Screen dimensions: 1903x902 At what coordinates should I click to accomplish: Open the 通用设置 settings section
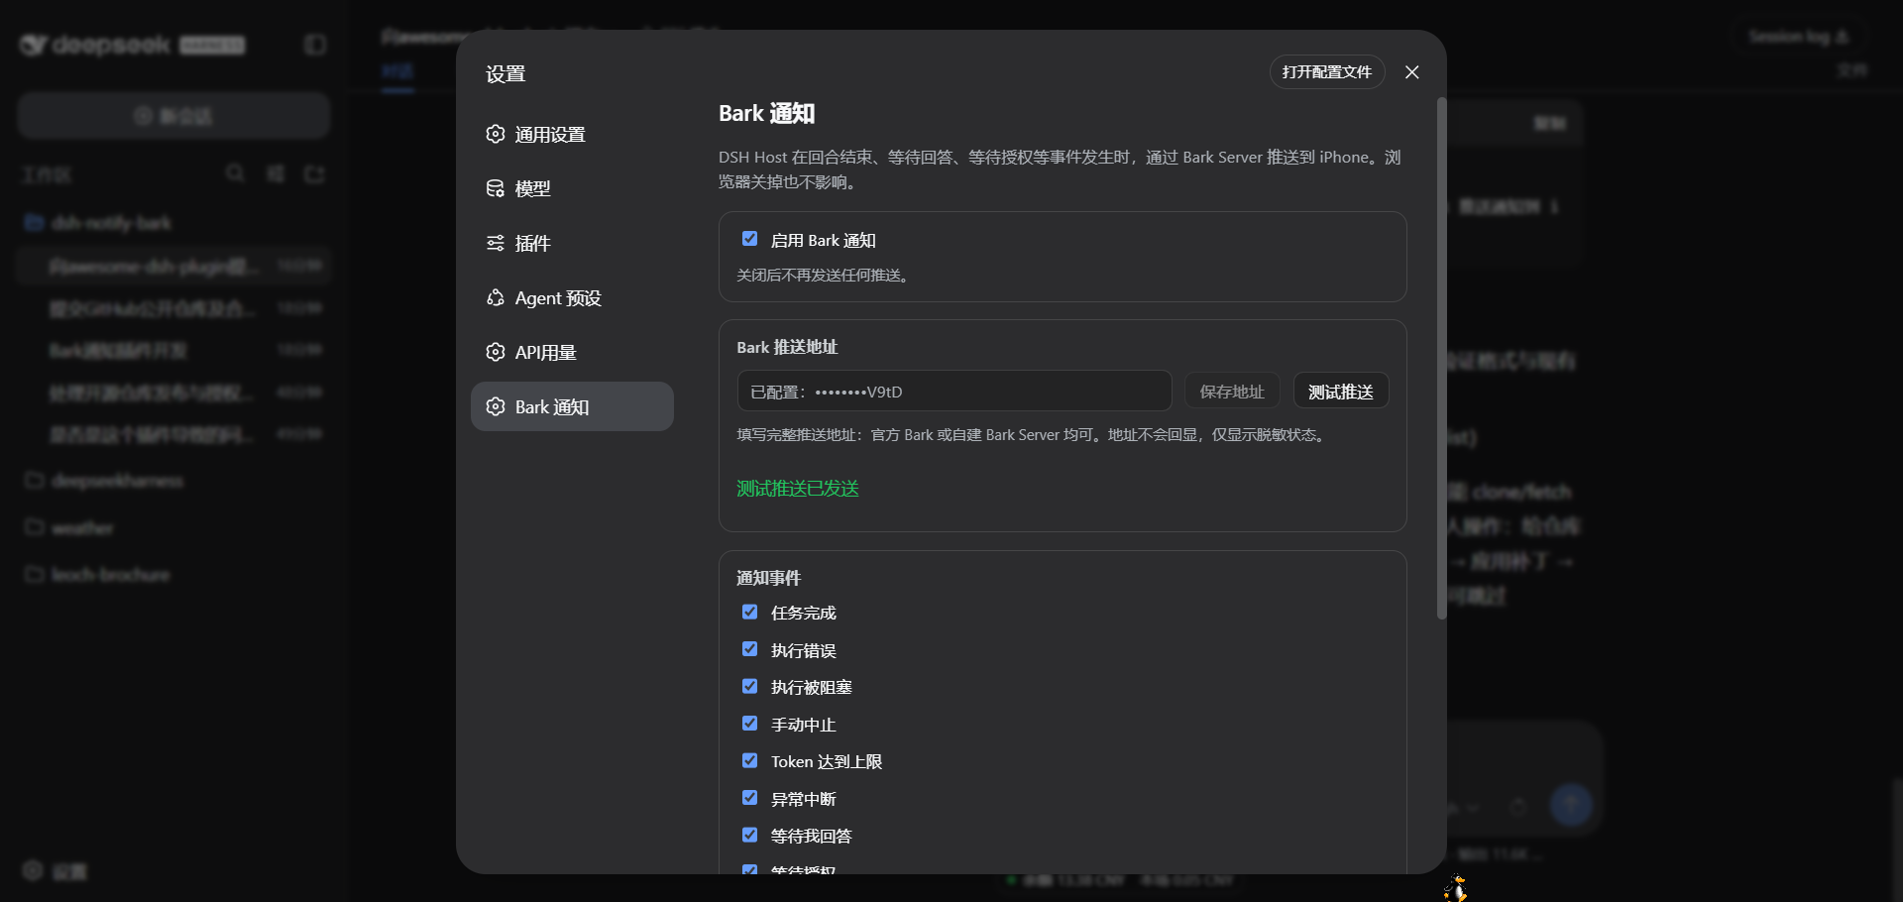pyautogui.click(x=572, y=135)
